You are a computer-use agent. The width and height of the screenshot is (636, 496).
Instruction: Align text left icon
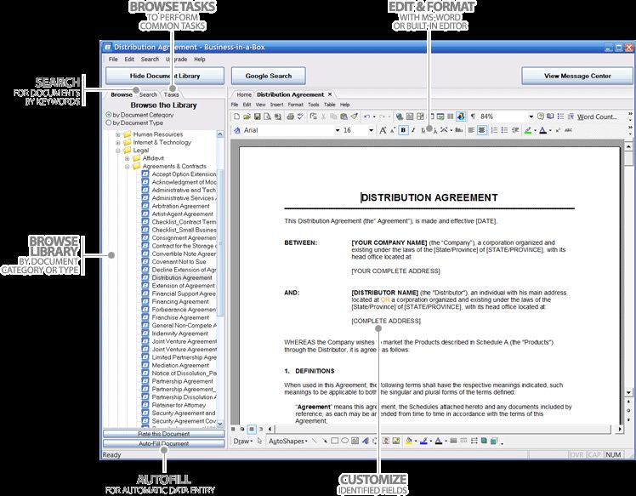471,130
